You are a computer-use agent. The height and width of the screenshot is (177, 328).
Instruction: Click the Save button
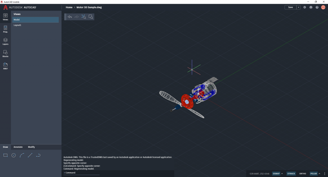point(291,7)
